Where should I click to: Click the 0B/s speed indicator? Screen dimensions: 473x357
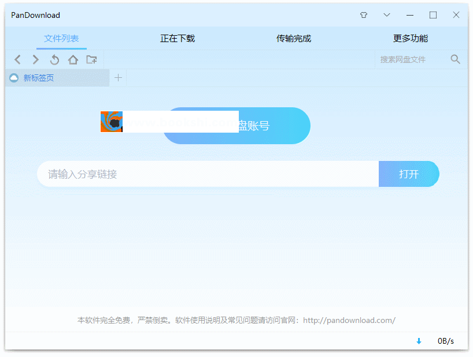[x=446, y=341]
